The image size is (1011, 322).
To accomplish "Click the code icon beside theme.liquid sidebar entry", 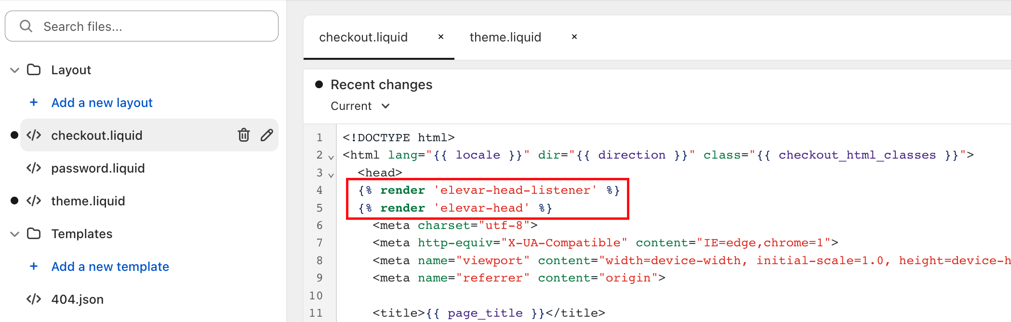I will pos(34,201).
